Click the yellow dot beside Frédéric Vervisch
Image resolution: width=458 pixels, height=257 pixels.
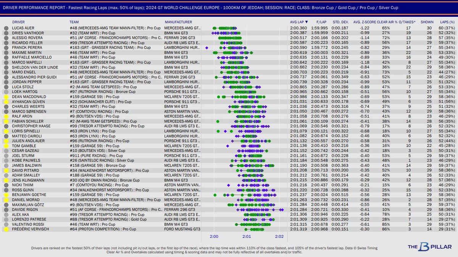pos(6,229)
